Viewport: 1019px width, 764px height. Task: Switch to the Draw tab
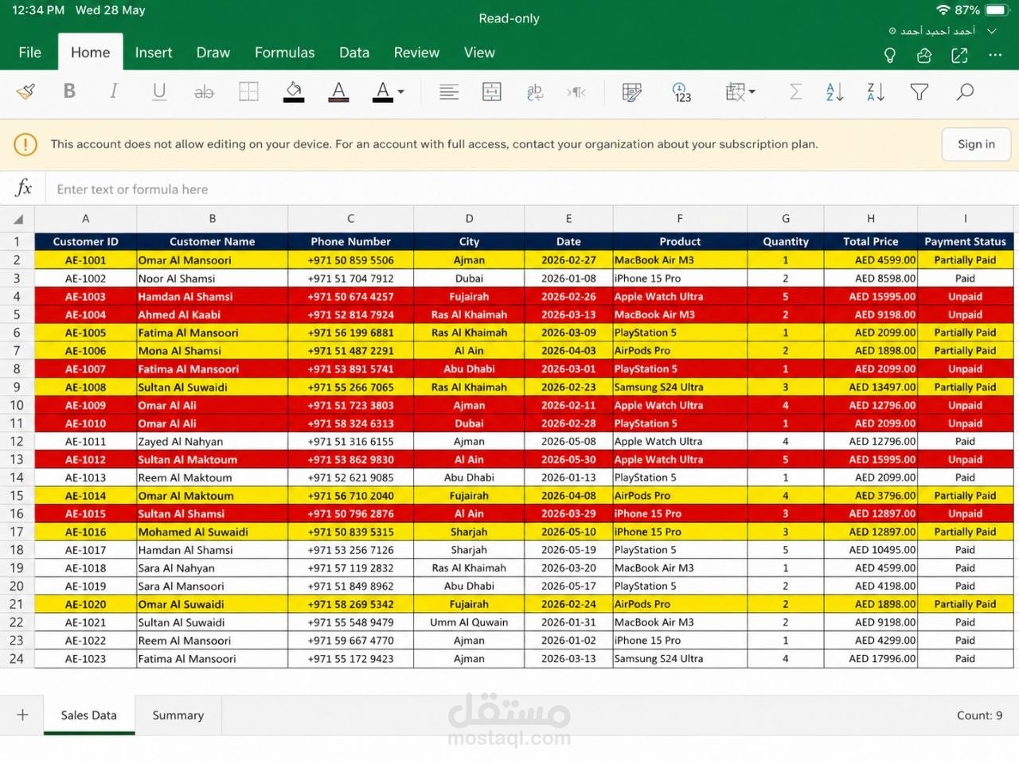[213, 53]
